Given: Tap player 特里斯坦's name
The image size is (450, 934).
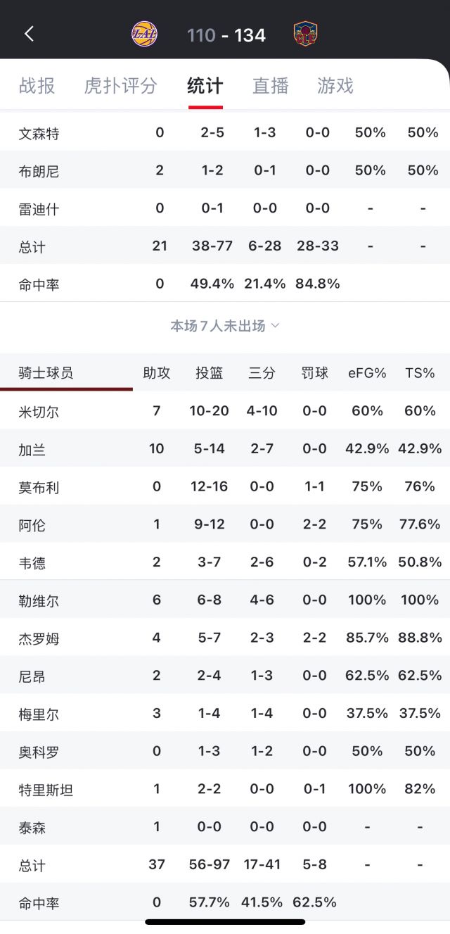Looking at the screenshot, I should click(x=46, y=790).
